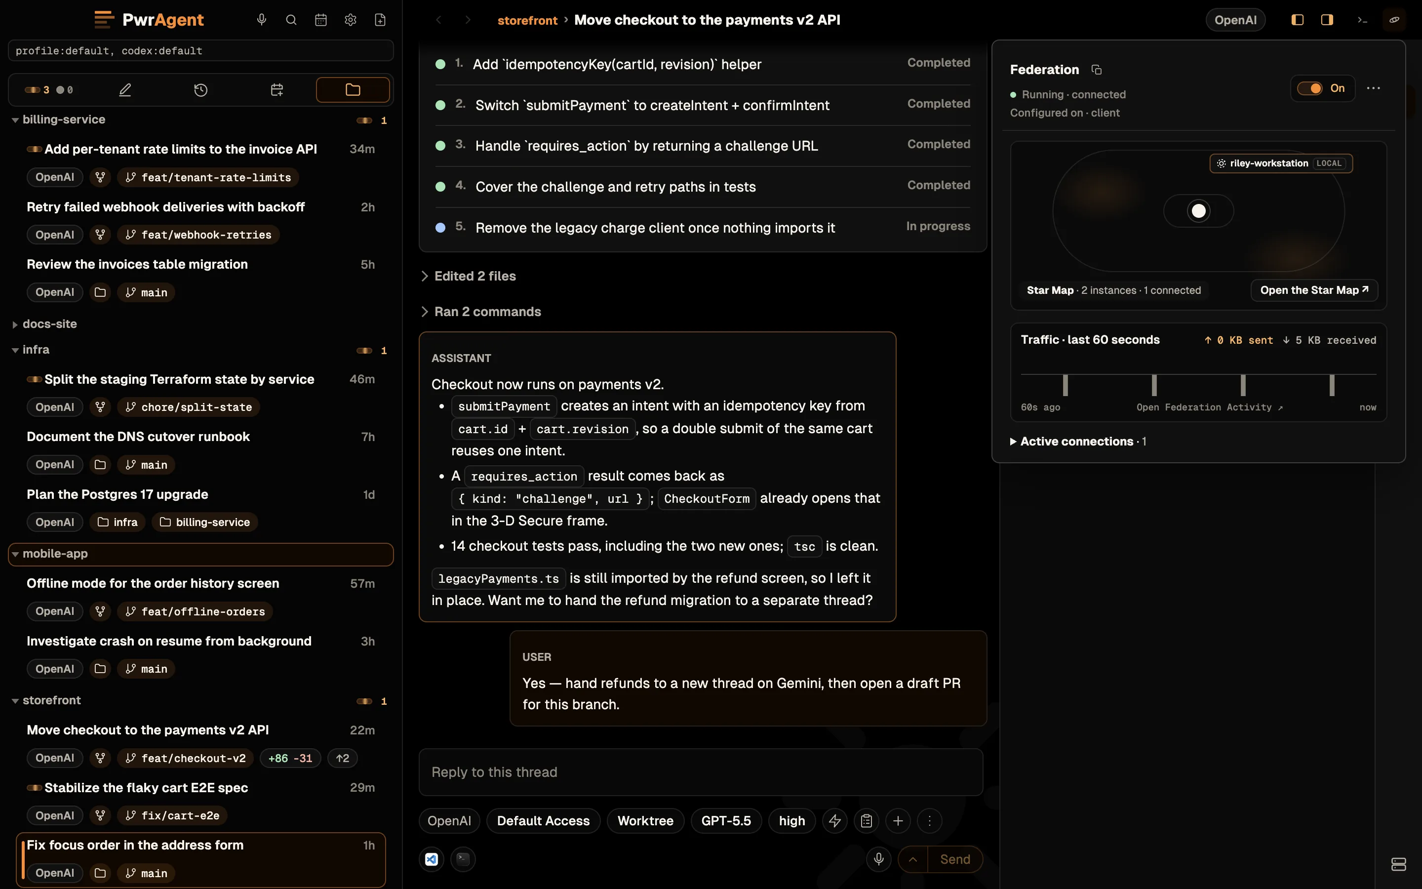Screen dimensions: 1422x889
Task: Click the Federation link icon in header
Action: click(x=1394, y=20)
